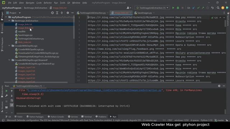The height and width of the screenshot is (129, 230).
Task: Open the Git tool window tab
Action: pos(8,116)
